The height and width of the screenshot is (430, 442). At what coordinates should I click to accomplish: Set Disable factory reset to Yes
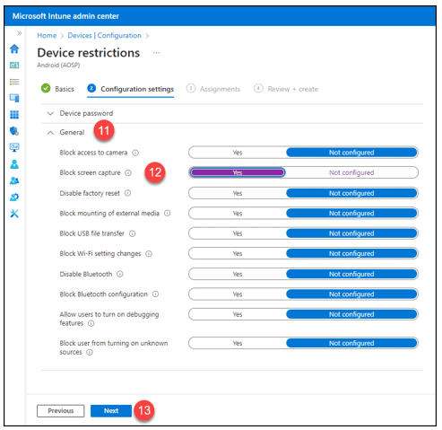(238, 193)
